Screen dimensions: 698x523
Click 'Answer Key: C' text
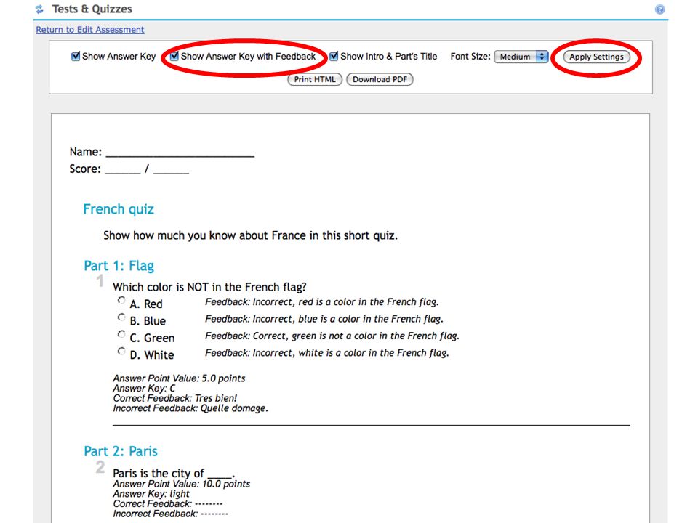pyautogui.click(x=144, y=388)
